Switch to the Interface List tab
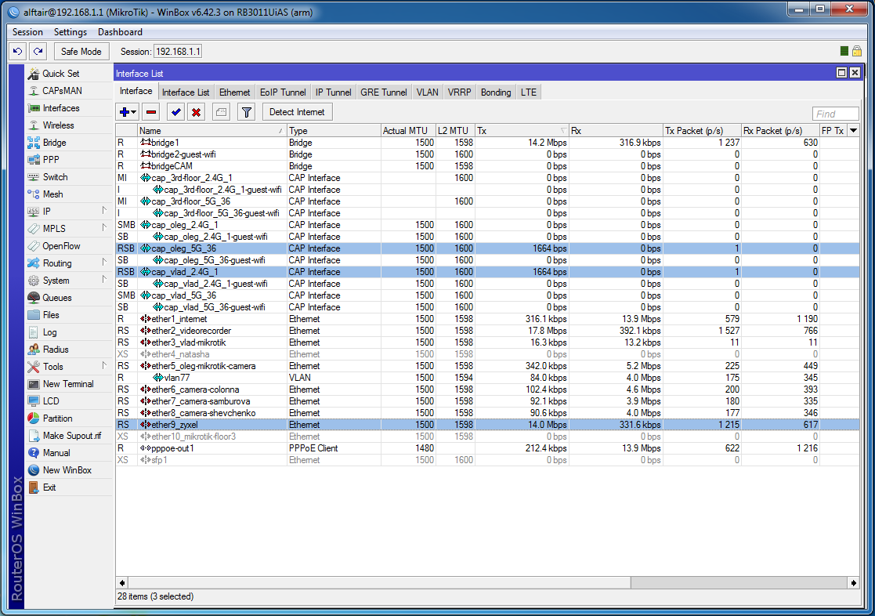Image resolution: width=875 pixels, height=616 pixels. coord(186,92)
